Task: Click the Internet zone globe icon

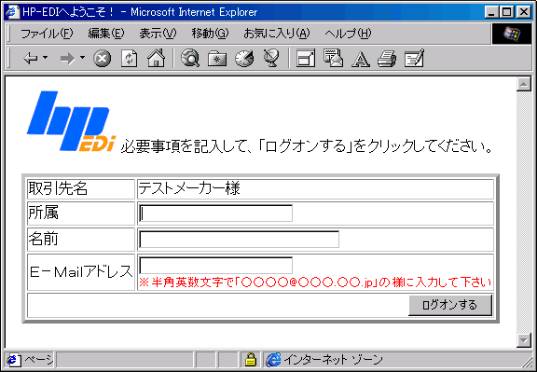Action: point(274,359)
